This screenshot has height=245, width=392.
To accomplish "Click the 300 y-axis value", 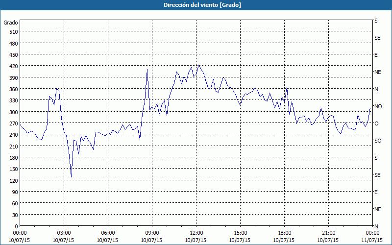I will (14, 112).
